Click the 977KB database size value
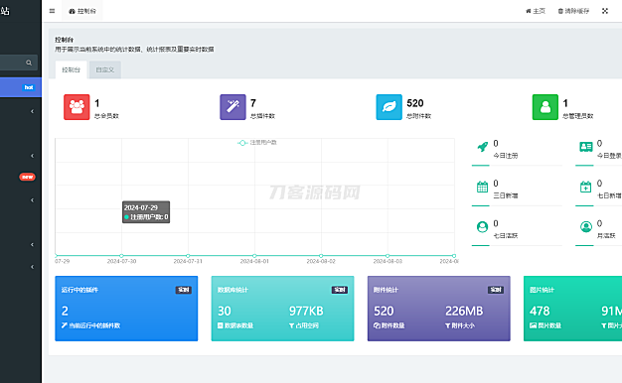This screenshot has height=383, width=622. [306, 311]
